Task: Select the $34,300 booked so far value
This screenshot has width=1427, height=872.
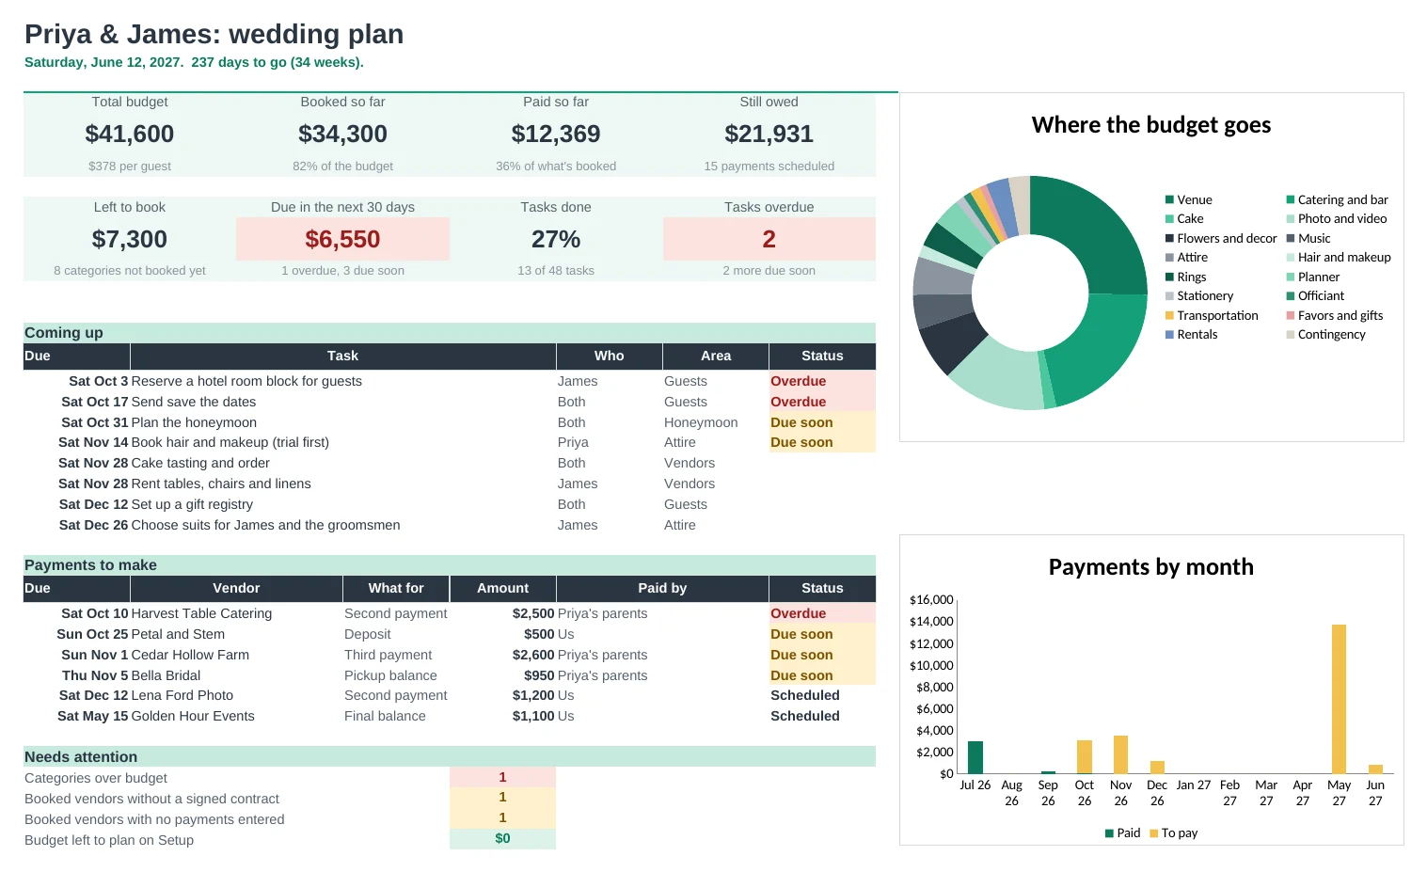Action: click(x=342, y=135)
